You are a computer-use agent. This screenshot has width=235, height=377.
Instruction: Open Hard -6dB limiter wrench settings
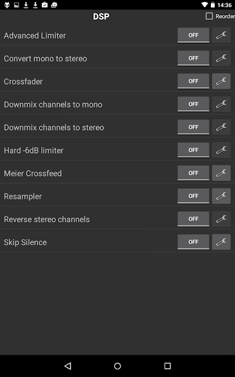[221, 150]
